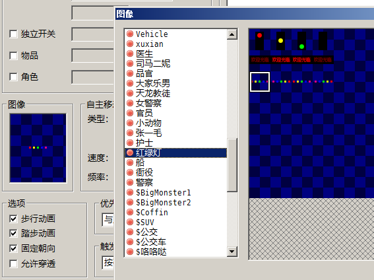Click the 独立开关 value field
The height and width of the screenshot is (280, 374).
click(x=93, y=34)
